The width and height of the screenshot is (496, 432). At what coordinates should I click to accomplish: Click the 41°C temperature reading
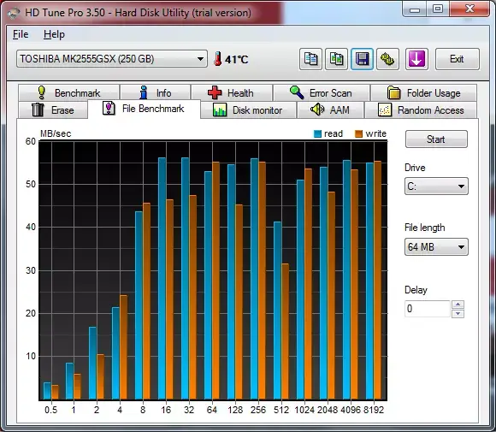[x=237, y=60]
